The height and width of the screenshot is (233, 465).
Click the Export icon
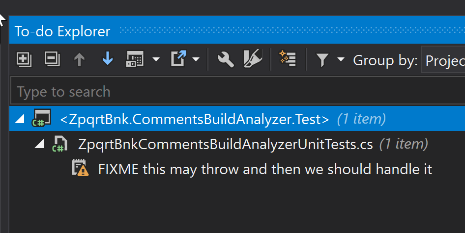point(178,59)
